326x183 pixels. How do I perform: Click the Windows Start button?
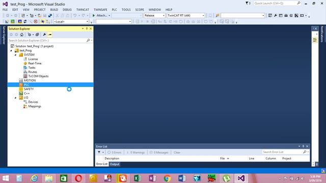click(x=6, y=178)
